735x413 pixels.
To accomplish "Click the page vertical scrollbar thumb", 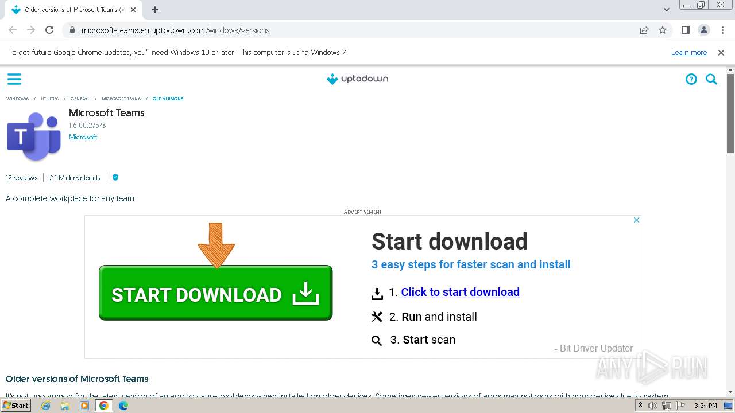I will [x=730, y=114].
